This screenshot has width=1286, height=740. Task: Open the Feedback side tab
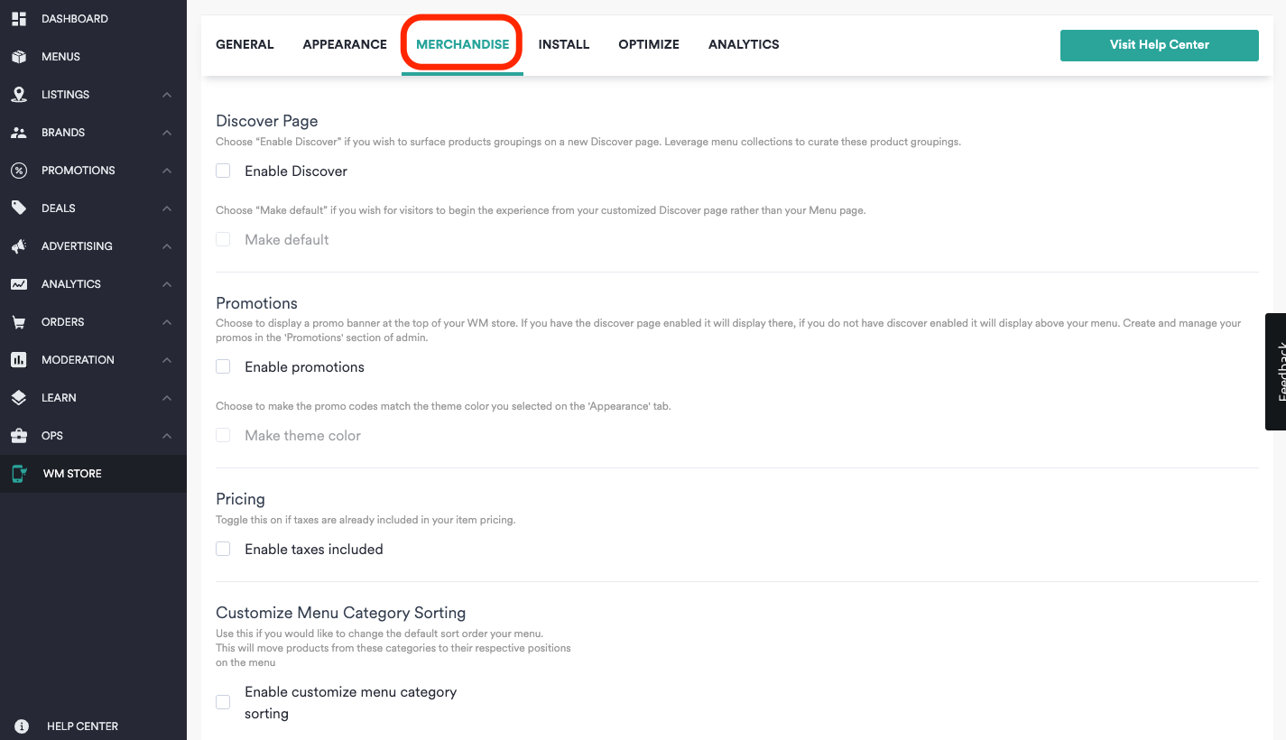(x=1276, y=372)
